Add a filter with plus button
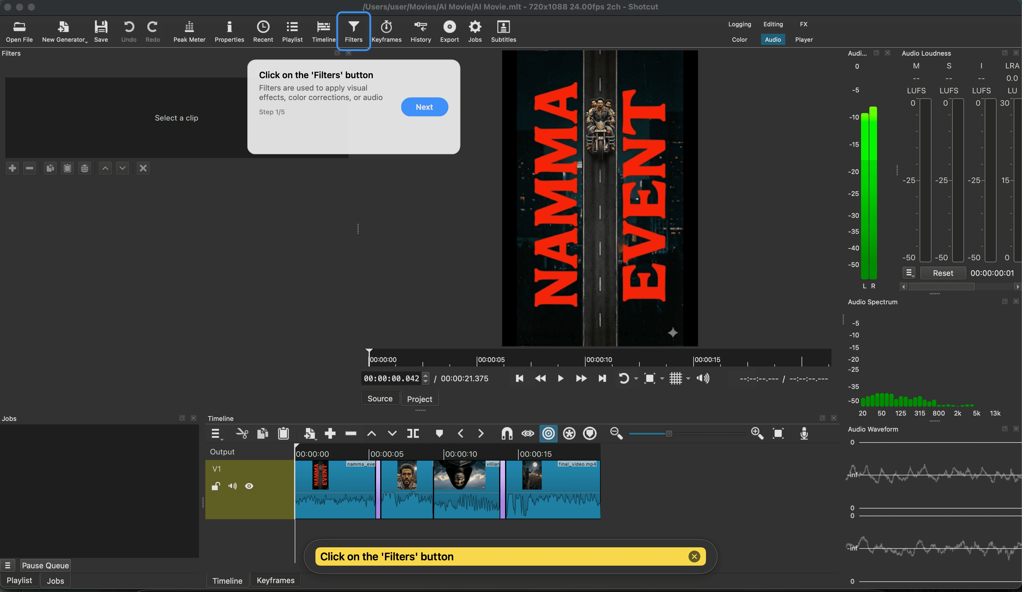The width and height of the screenshot is (1022, 592). (x=12, y=168)
